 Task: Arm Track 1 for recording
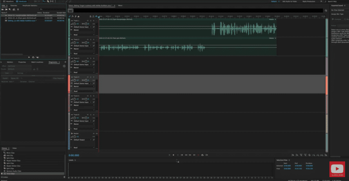94,20
